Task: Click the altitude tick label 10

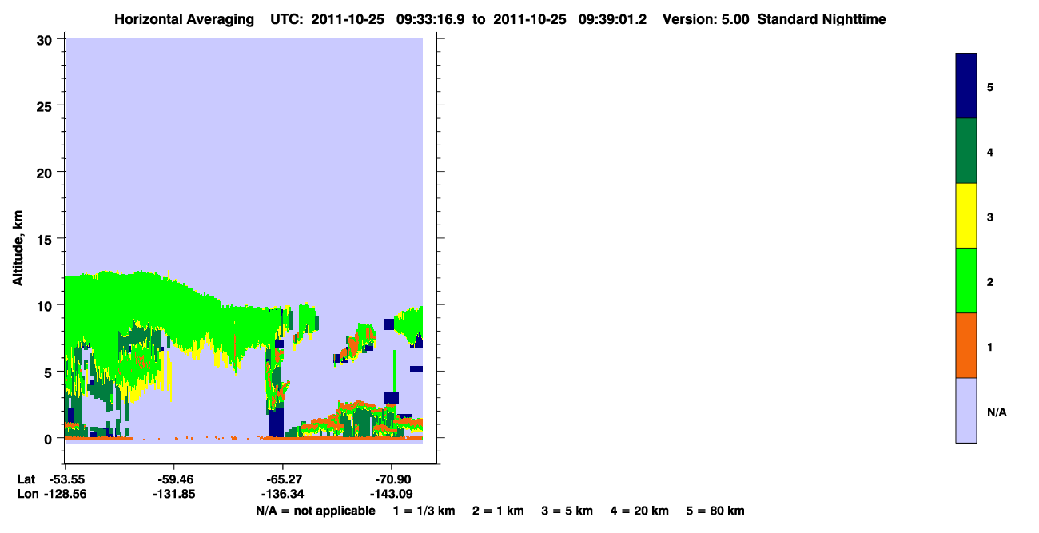Action: pos(46,305)
